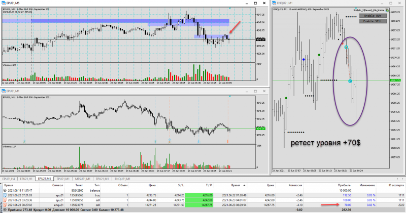The image size is (406, 213).
Task: Close the ENQU21,M1 chart window
Action: tap(399, 3)
